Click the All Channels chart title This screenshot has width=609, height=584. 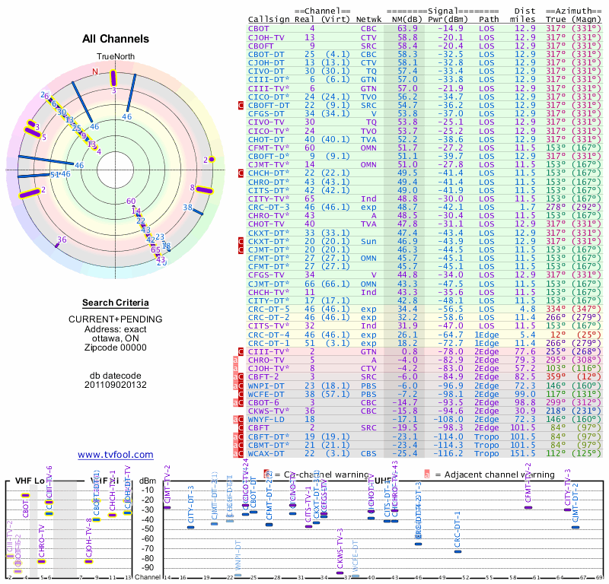[116, 39]
